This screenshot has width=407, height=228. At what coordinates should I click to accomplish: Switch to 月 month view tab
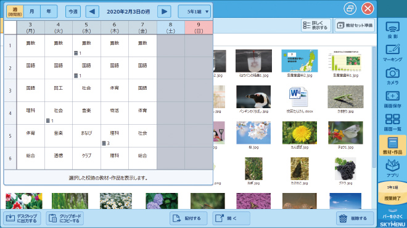pyautogui.click(x=32, y=12)
